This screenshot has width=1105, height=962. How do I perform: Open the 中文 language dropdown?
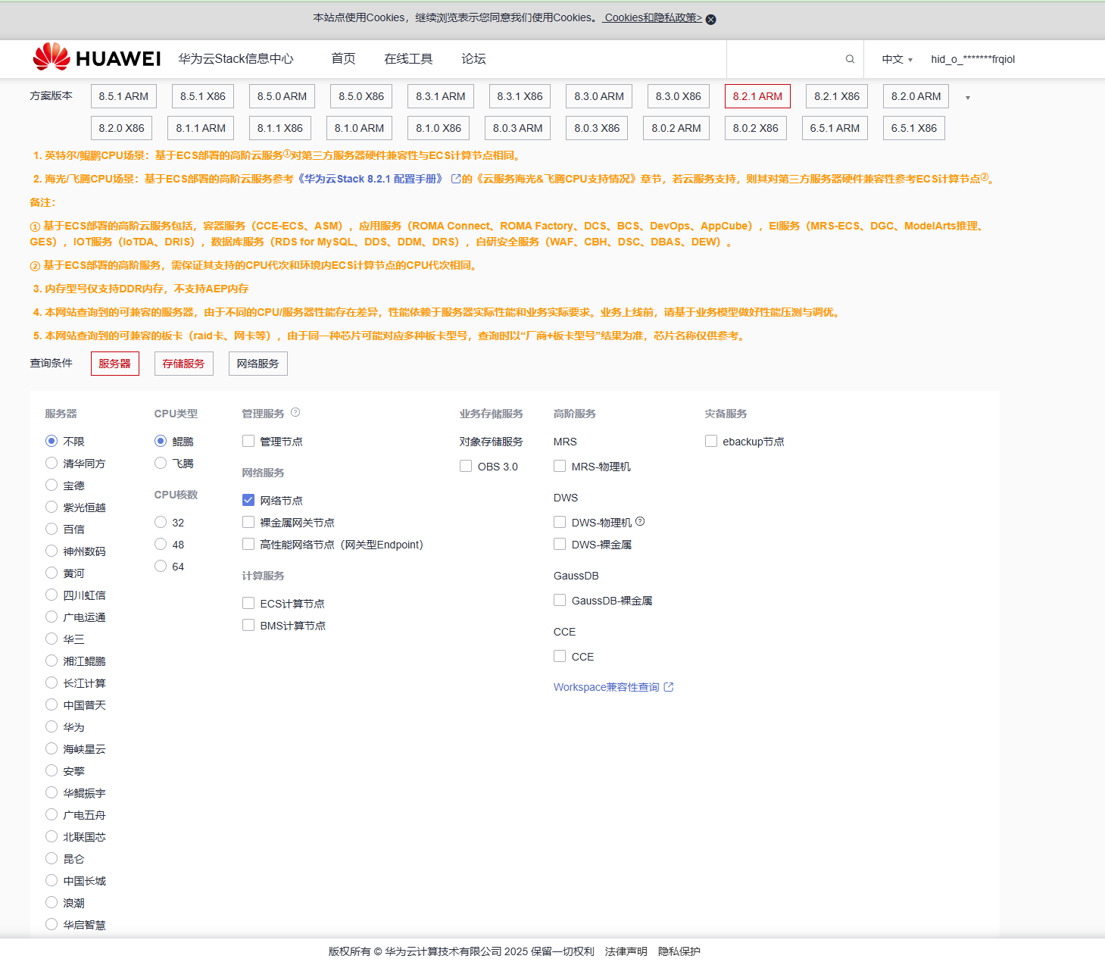click(x=897, y=59)
